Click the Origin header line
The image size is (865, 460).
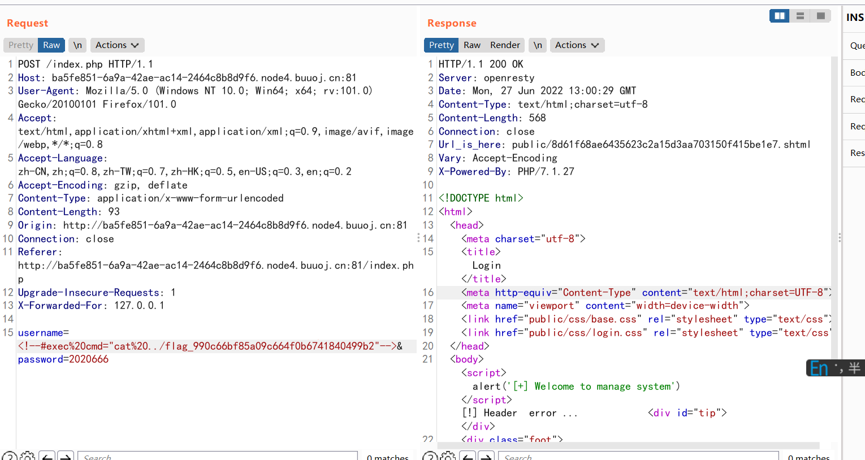click(213, 225)
